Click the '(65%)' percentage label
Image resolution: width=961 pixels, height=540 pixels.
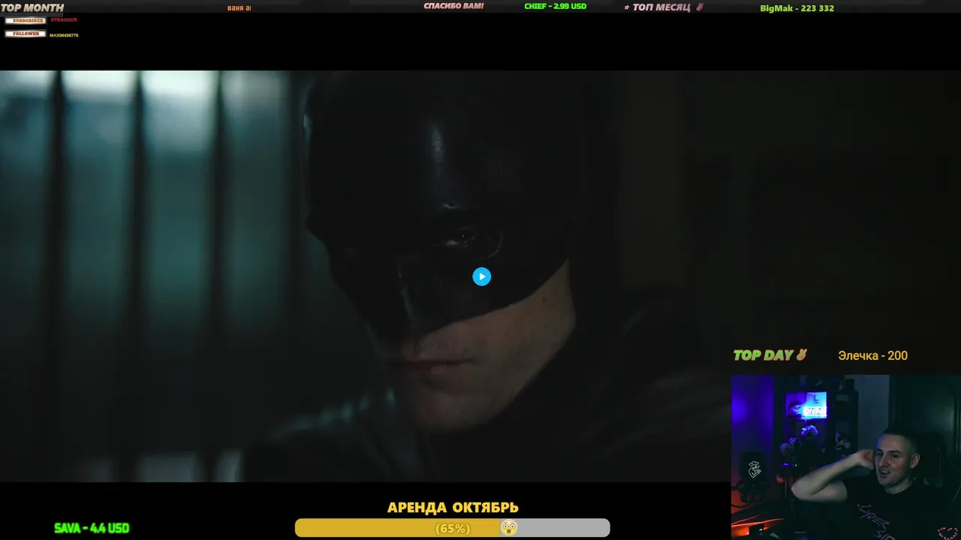pos(453,529)
